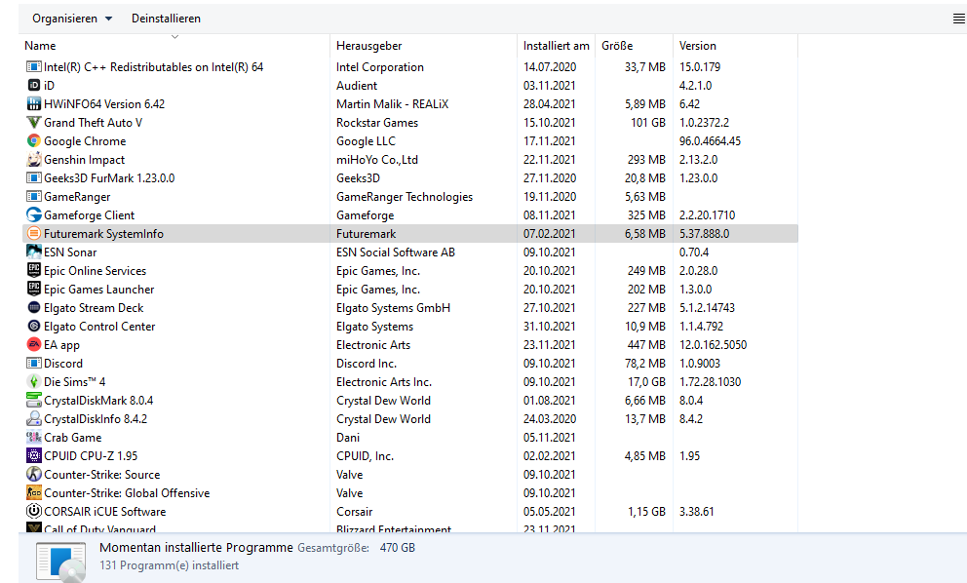Click the Epic Online Services icon

pos(34,270)
